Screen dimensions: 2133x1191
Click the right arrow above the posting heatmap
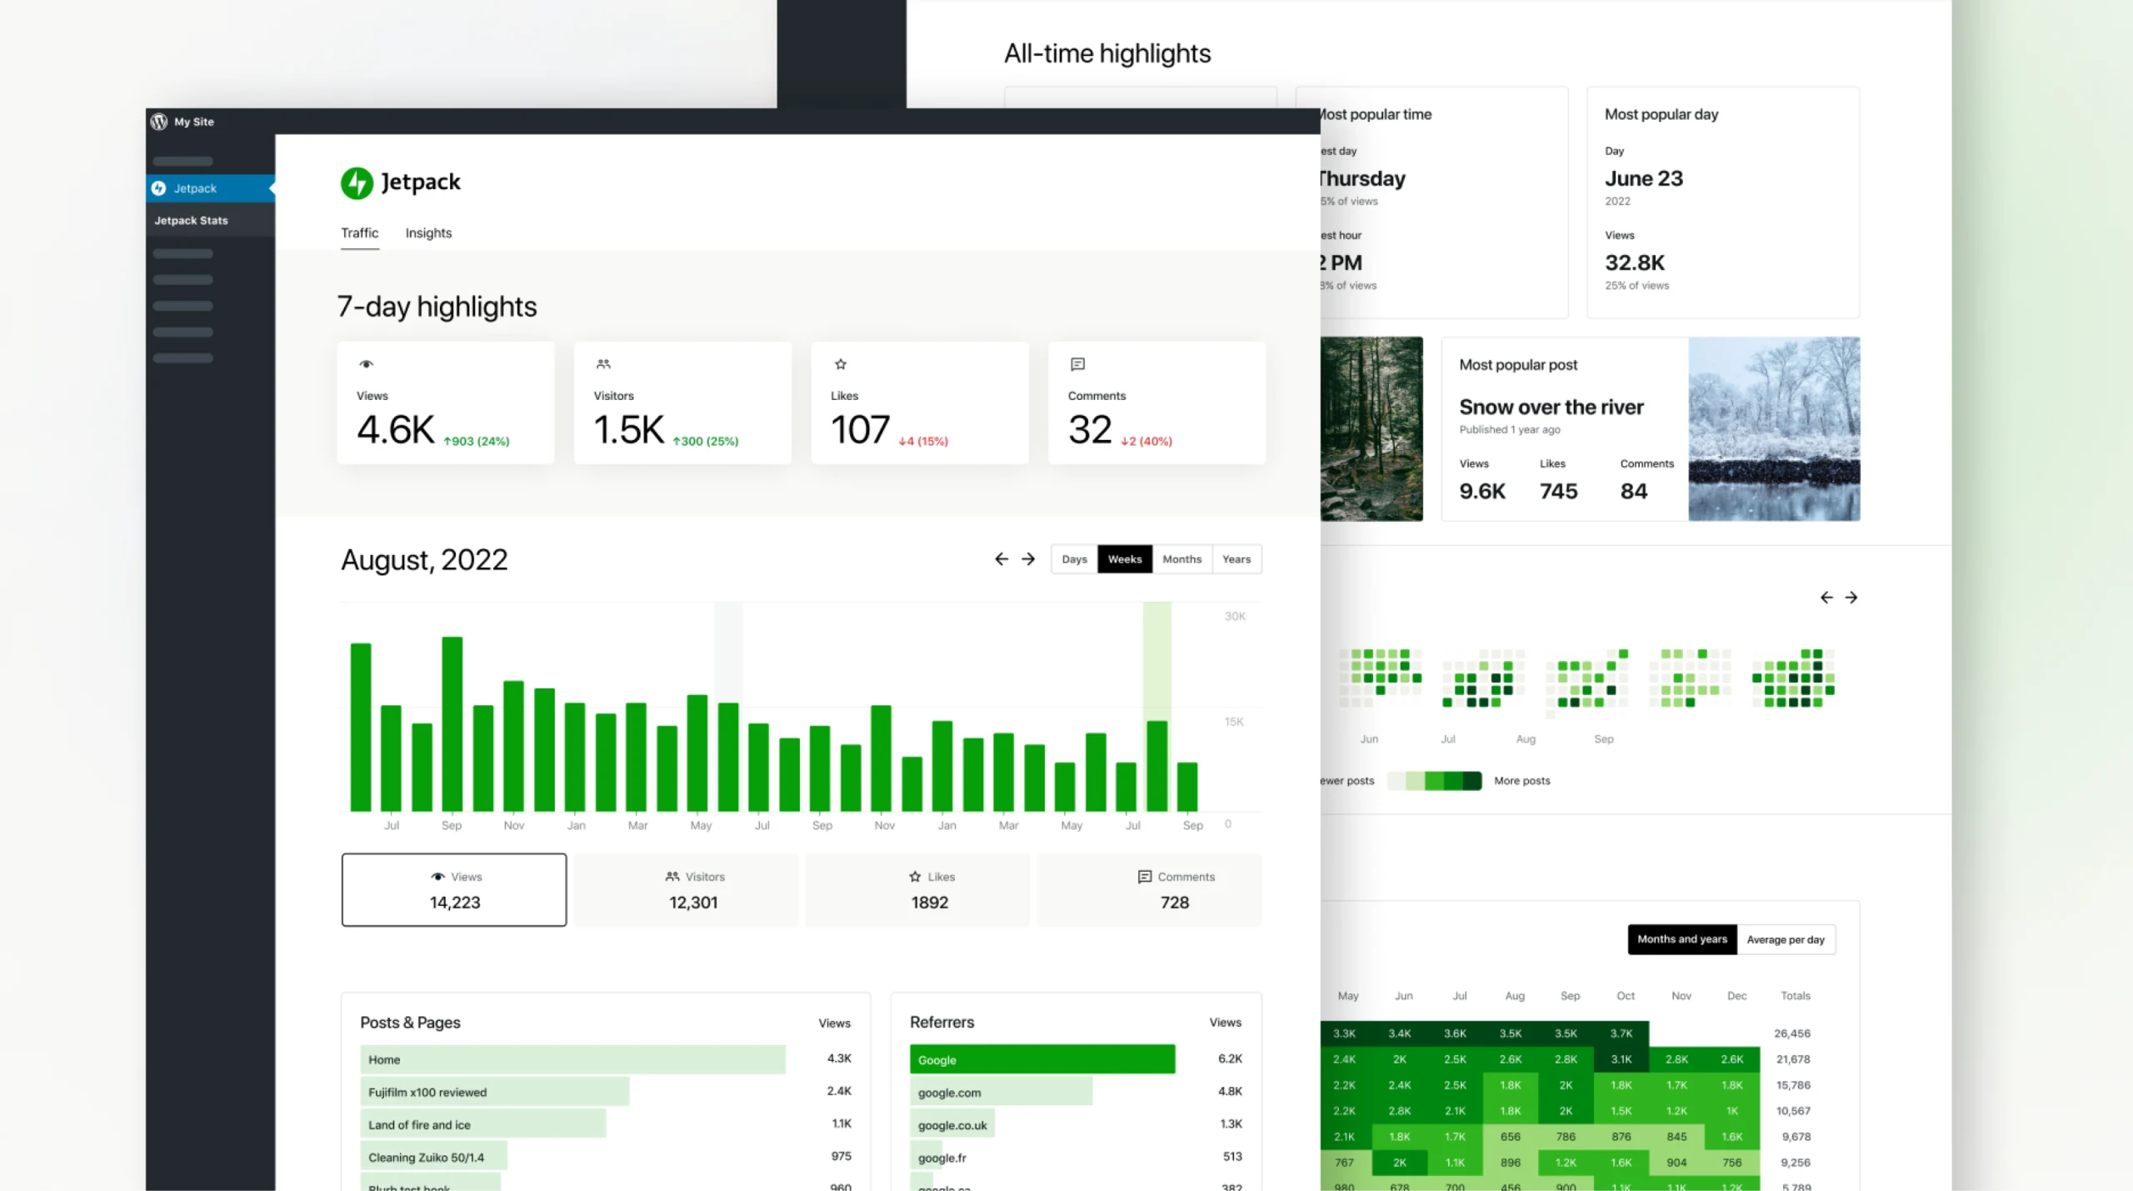[1851, 598]
